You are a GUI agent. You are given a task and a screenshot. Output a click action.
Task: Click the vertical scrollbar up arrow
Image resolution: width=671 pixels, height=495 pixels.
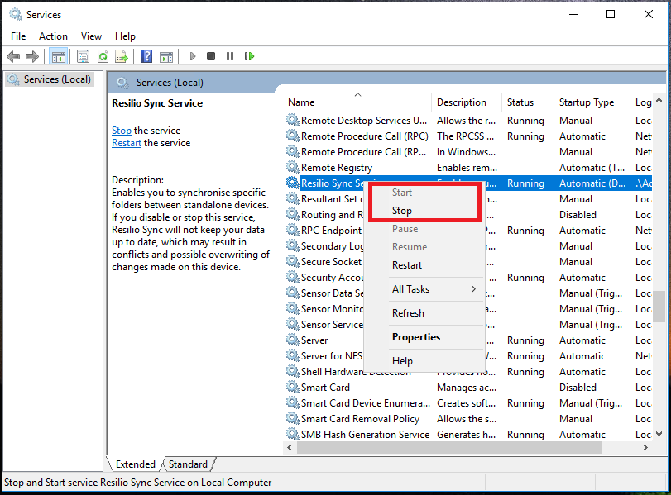click(x=659, y=101)
